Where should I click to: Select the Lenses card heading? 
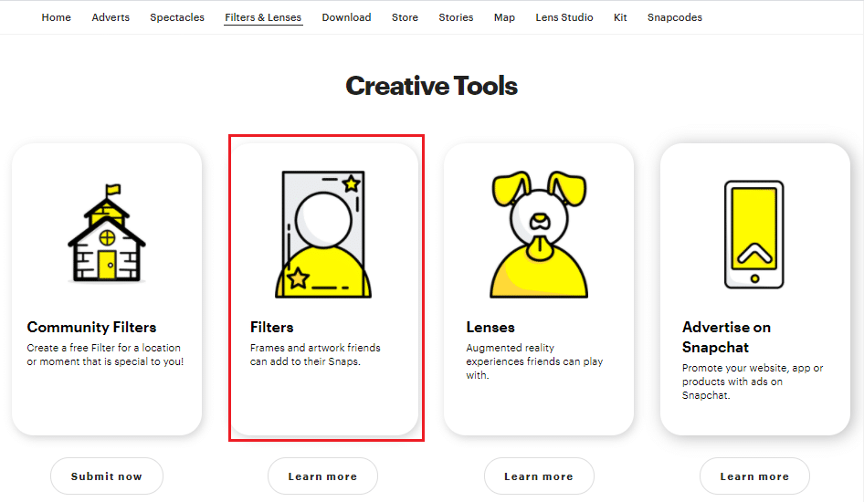[490, 328]
